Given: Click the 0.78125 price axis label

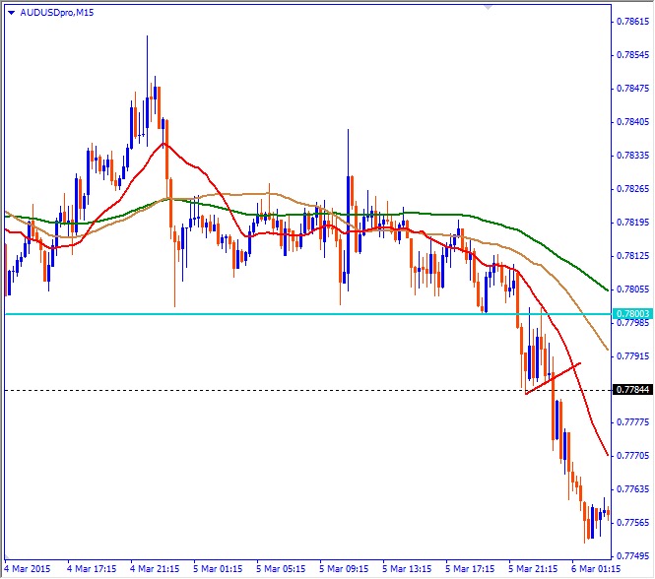Looking at the screenshot, I should point(633,256).
